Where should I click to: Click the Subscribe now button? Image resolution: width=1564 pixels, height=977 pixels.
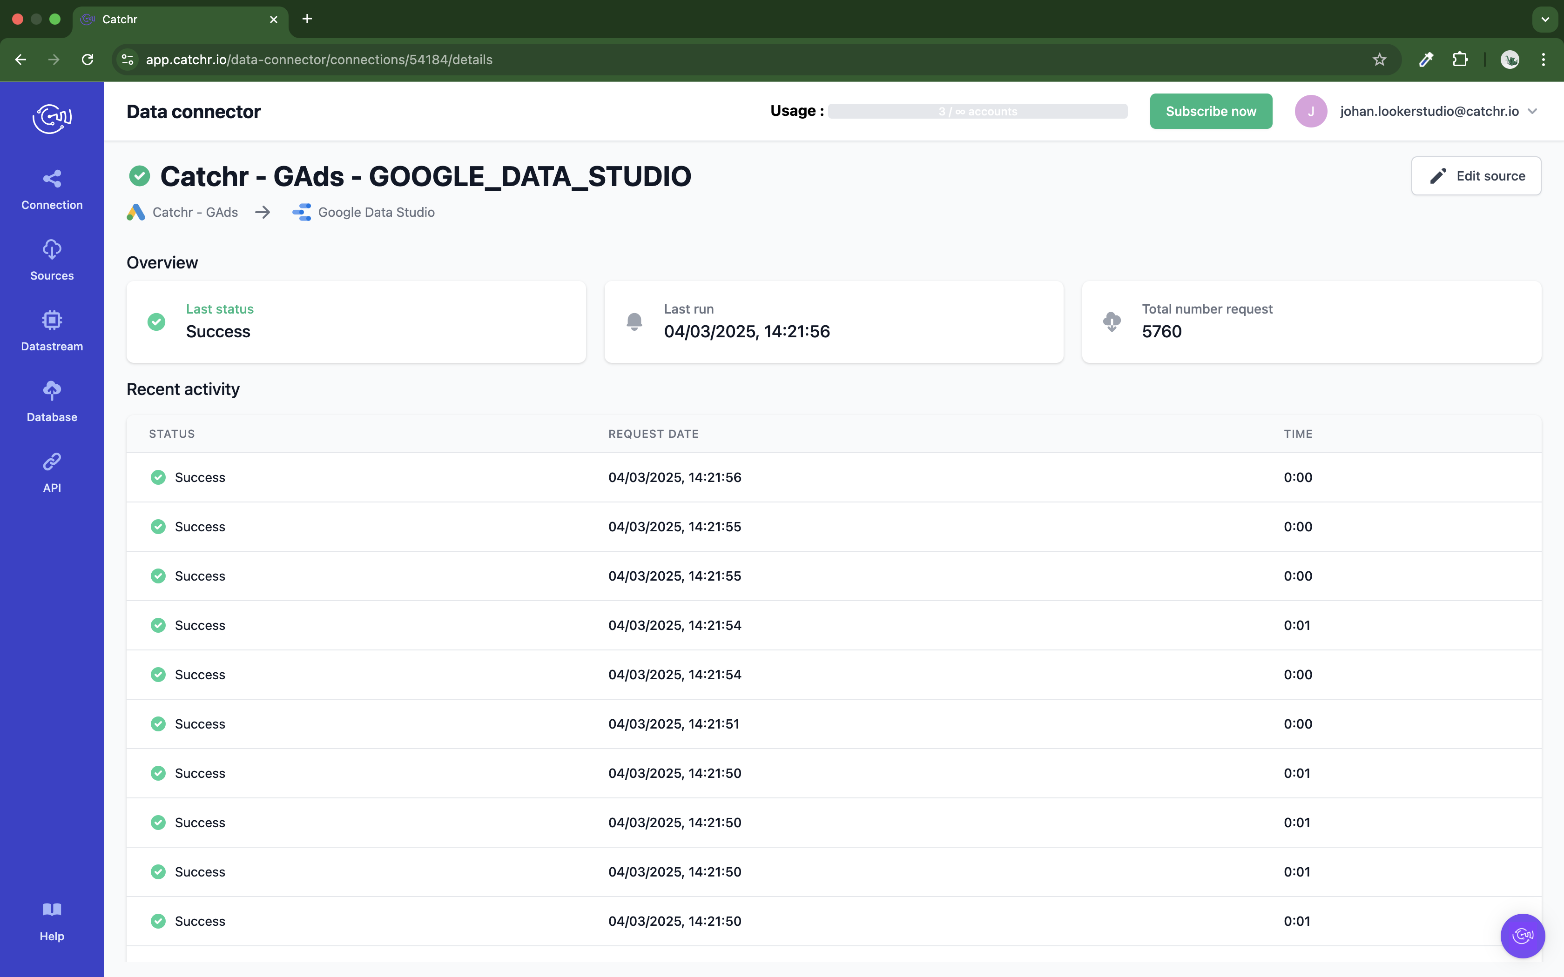point(1211,111)
